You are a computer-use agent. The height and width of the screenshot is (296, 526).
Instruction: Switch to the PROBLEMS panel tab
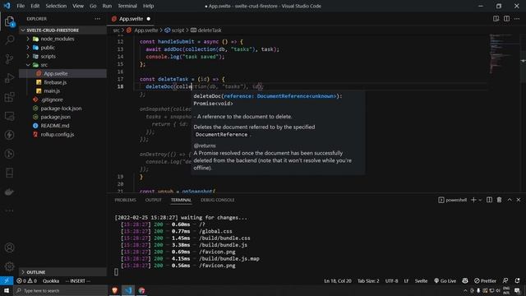click(125, 200)
